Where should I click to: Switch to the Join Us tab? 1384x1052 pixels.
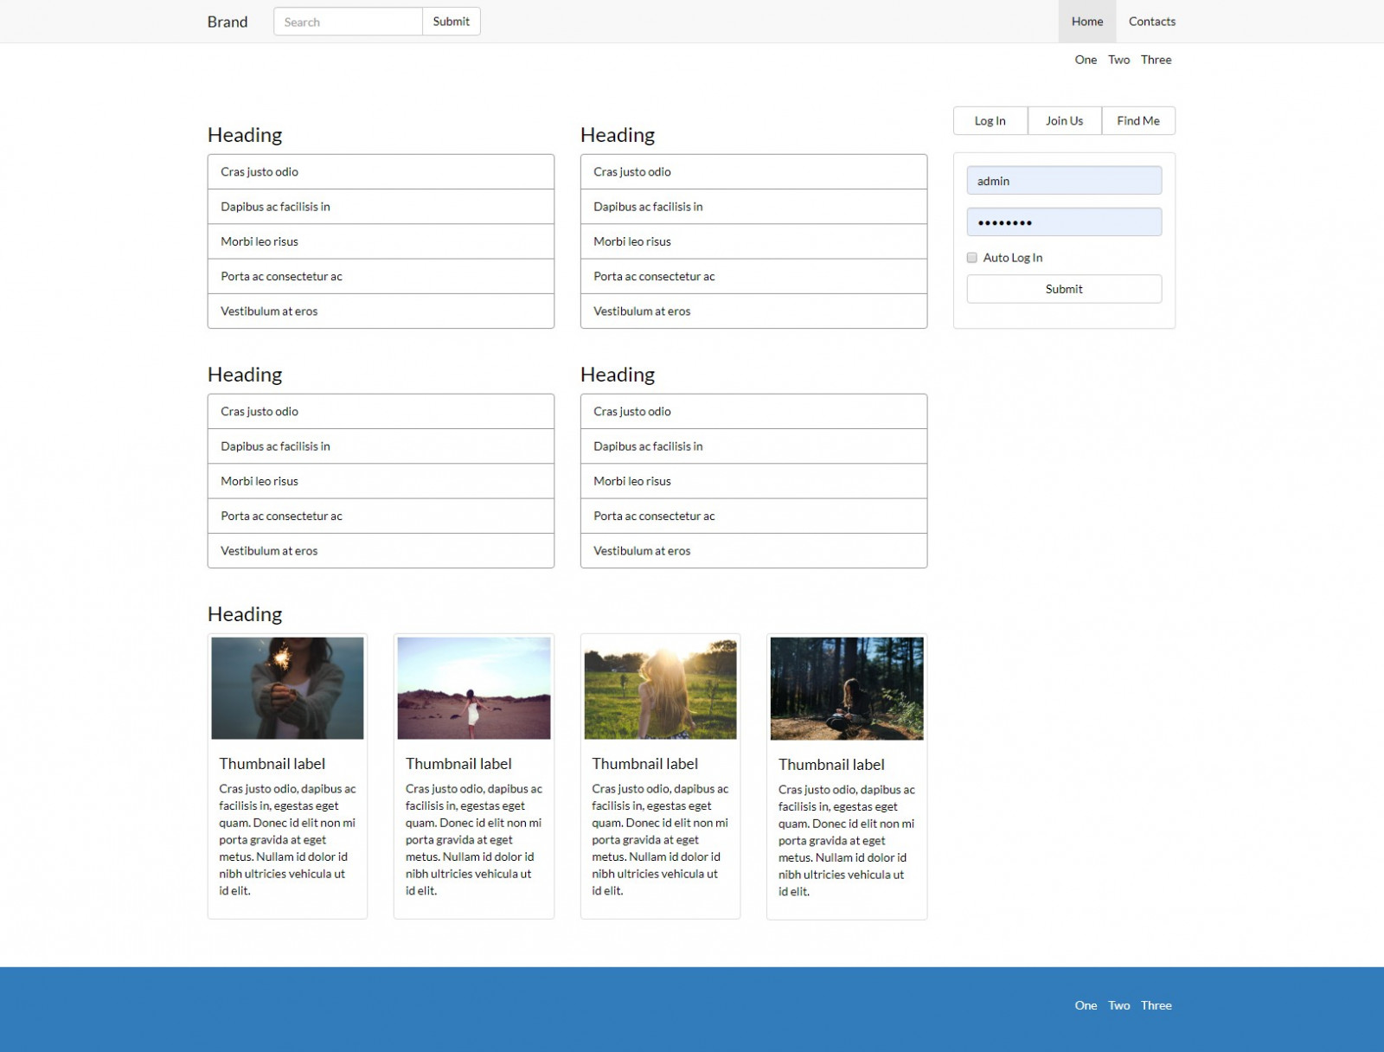point(1064,121)
